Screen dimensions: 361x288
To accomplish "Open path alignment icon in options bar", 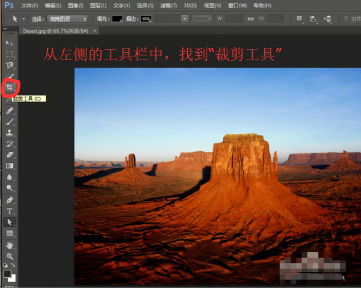I will tap(313, 19).
